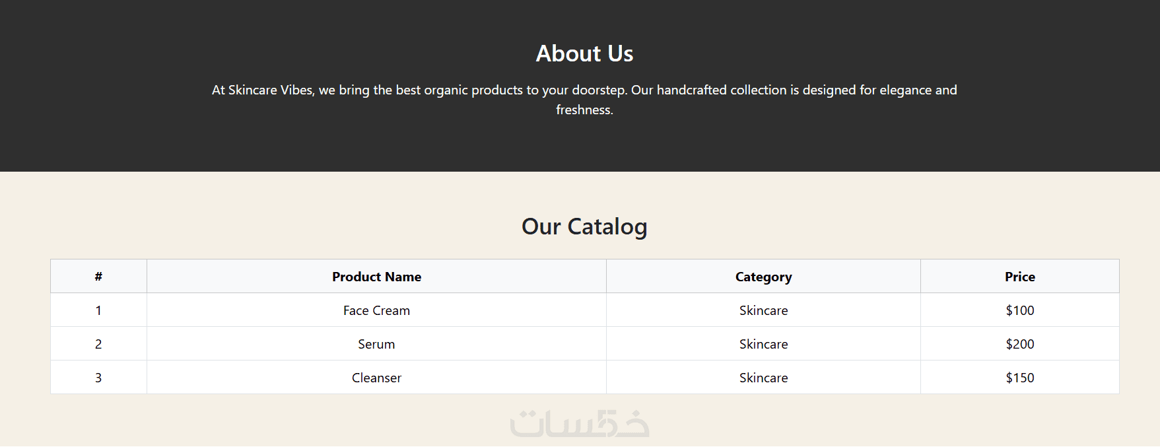This screenshot has height=447, width=1160.
Task: Click the Serum product cell
Action: coord(376,344)
